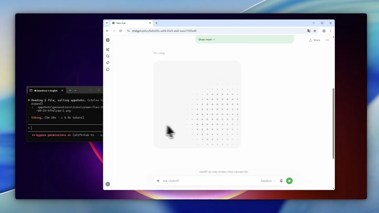Click the pin icon in ChatGPT sidebar
This screenshot has height=213, width=379.
pos(108,63)
